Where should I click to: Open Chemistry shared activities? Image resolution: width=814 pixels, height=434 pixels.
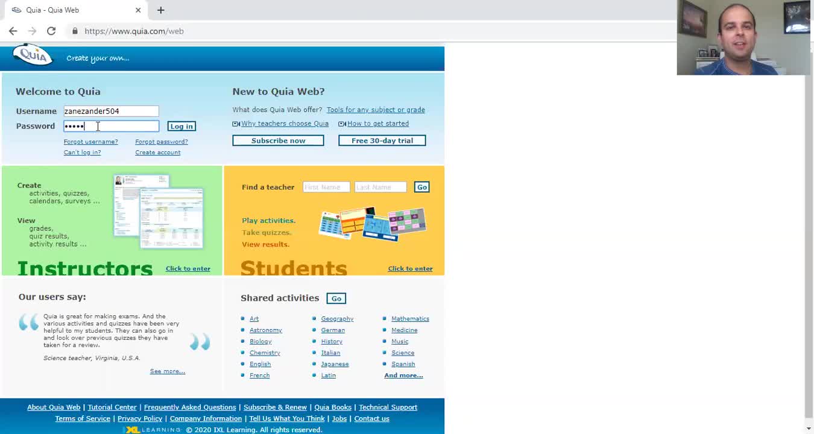(x=265, y=353)
